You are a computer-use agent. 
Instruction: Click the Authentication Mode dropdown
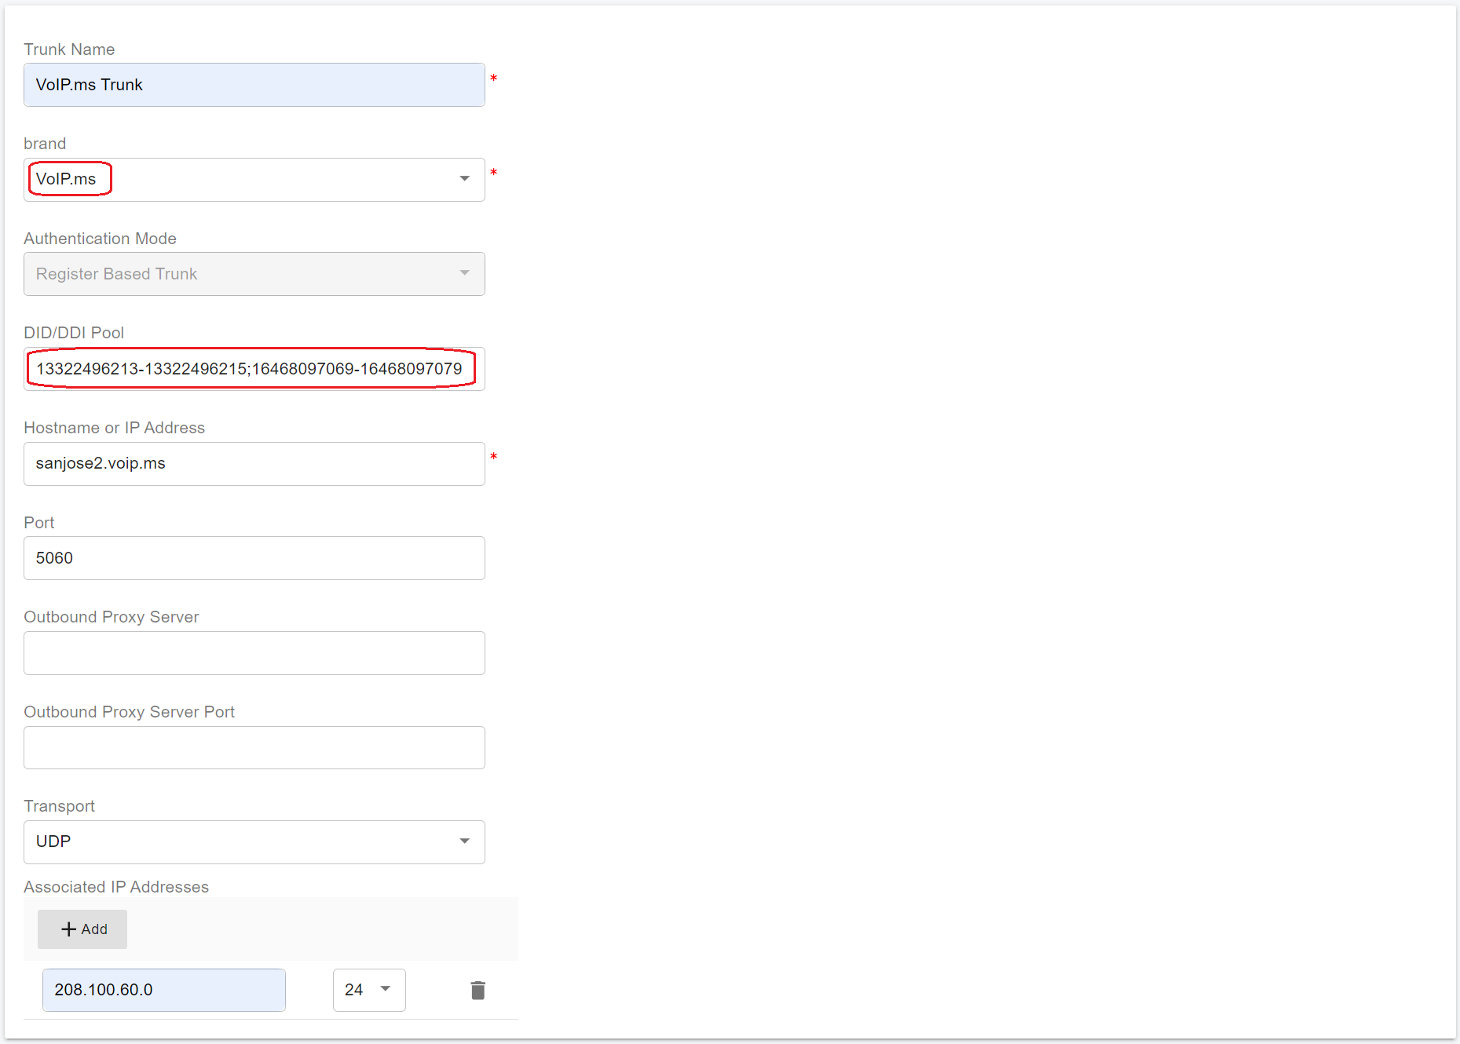[254, 274]
